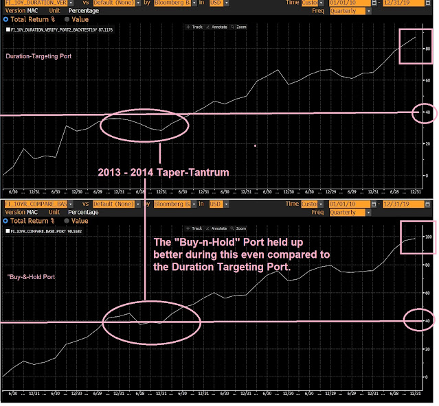Select Total Return % radio in bottom chart
Image resolution: width=439 pixels, height=406 pixels.
pyautogui.click(x=5, y=221)
